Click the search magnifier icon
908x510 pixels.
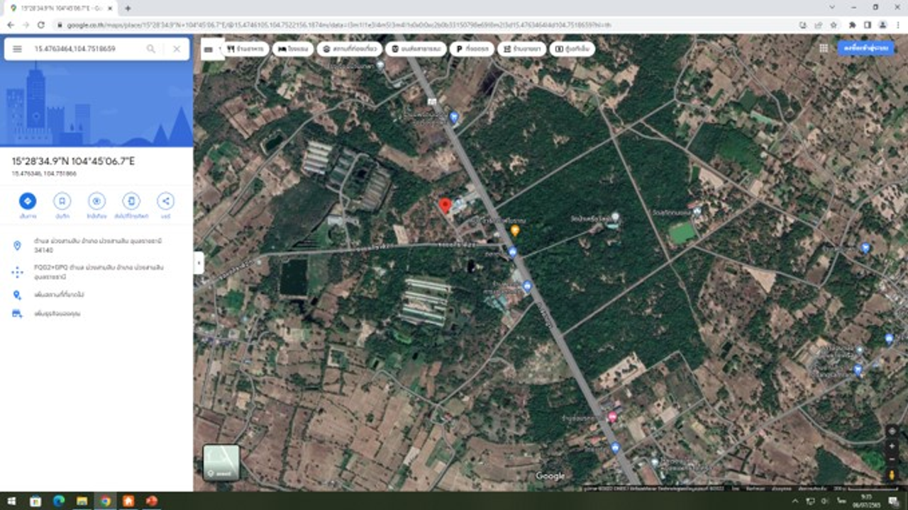pyautogui.click(x=151, y=49)
